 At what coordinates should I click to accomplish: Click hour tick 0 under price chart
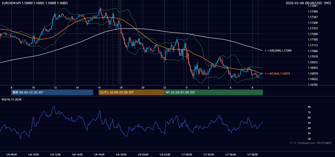pyautogui.click(x=187, y=87)
